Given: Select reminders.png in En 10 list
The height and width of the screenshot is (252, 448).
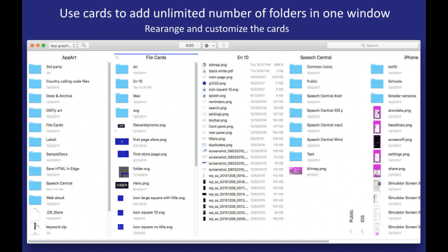Looking at the screenshot, I should coord(220,102).
